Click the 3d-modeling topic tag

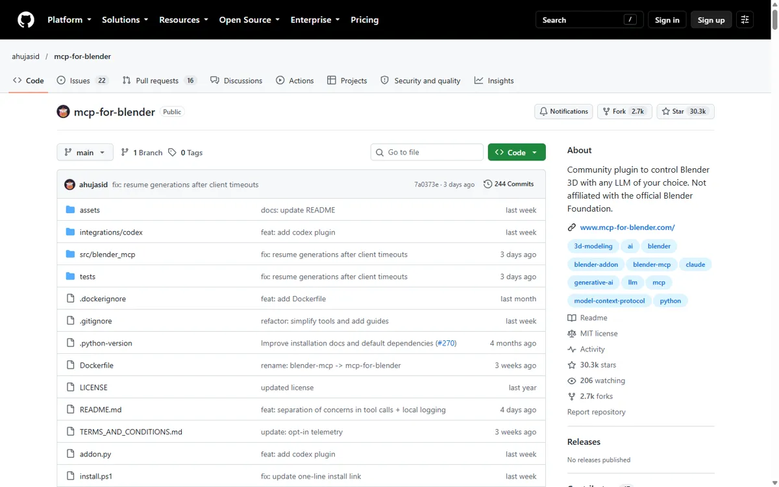[593, 246]
